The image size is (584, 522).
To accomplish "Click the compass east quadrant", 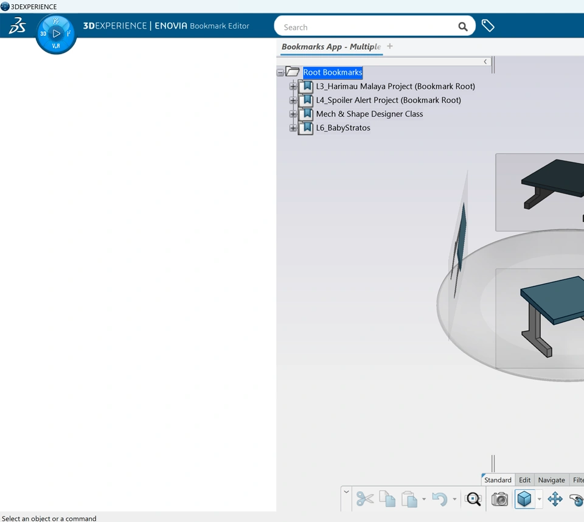I will pos(69,33).
